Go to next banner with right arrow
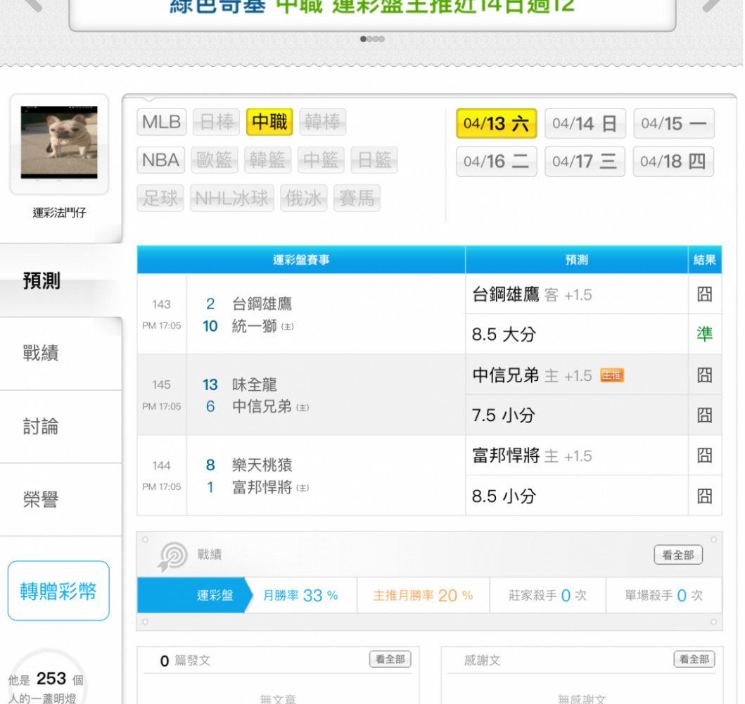 coord(712,5)
